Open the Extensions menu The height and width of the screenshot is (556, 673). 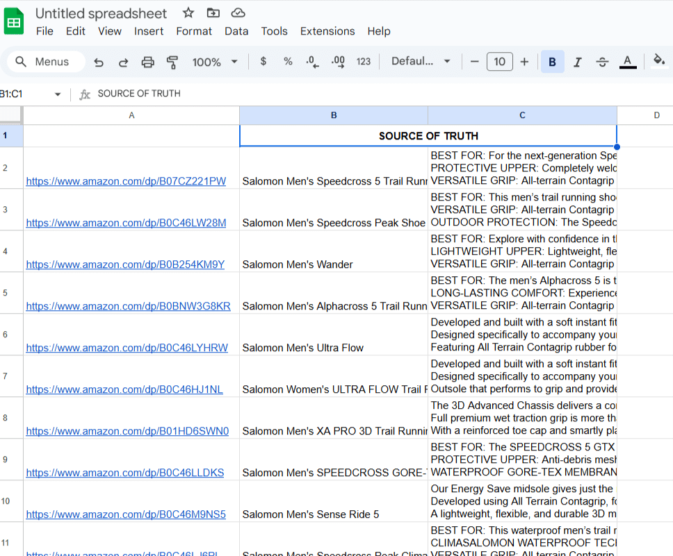click(x=327, y=31)
